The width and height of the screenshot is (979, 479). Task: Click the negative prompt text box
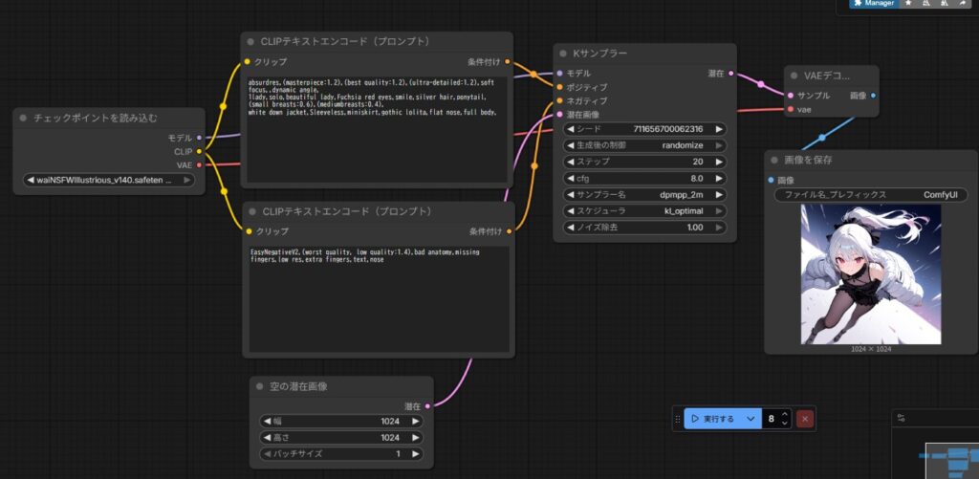click(378, 296)
